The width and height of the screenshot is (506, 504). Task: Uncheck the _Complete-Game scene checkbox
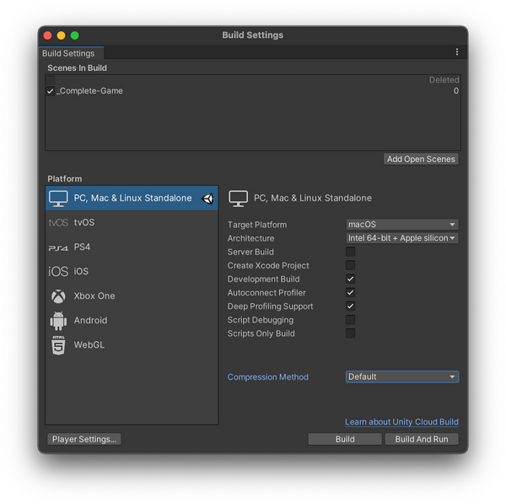click(x=50, y=91)
